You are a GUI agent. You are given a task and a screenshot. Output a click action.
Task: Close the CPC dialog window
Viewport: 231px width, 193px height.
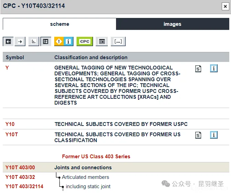coord(225,6)
